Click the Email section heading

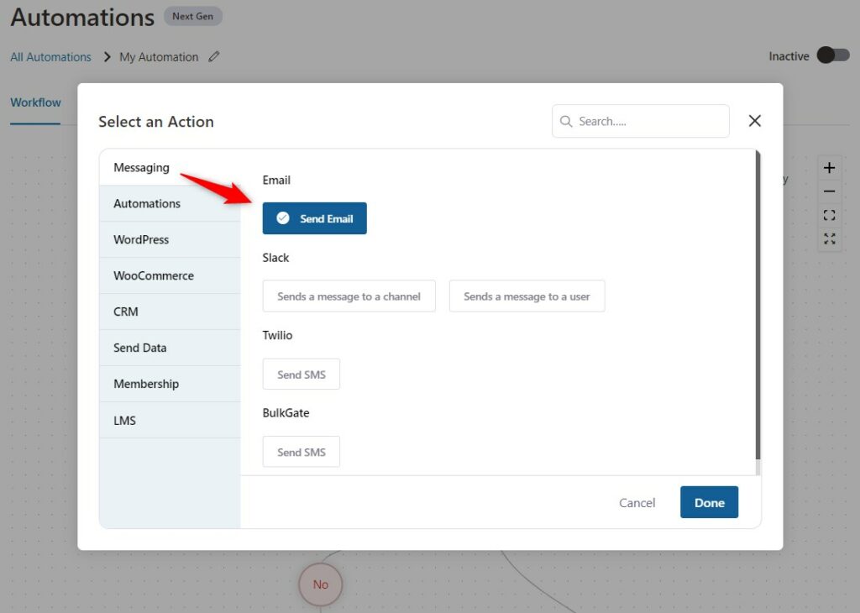[275, 180]
